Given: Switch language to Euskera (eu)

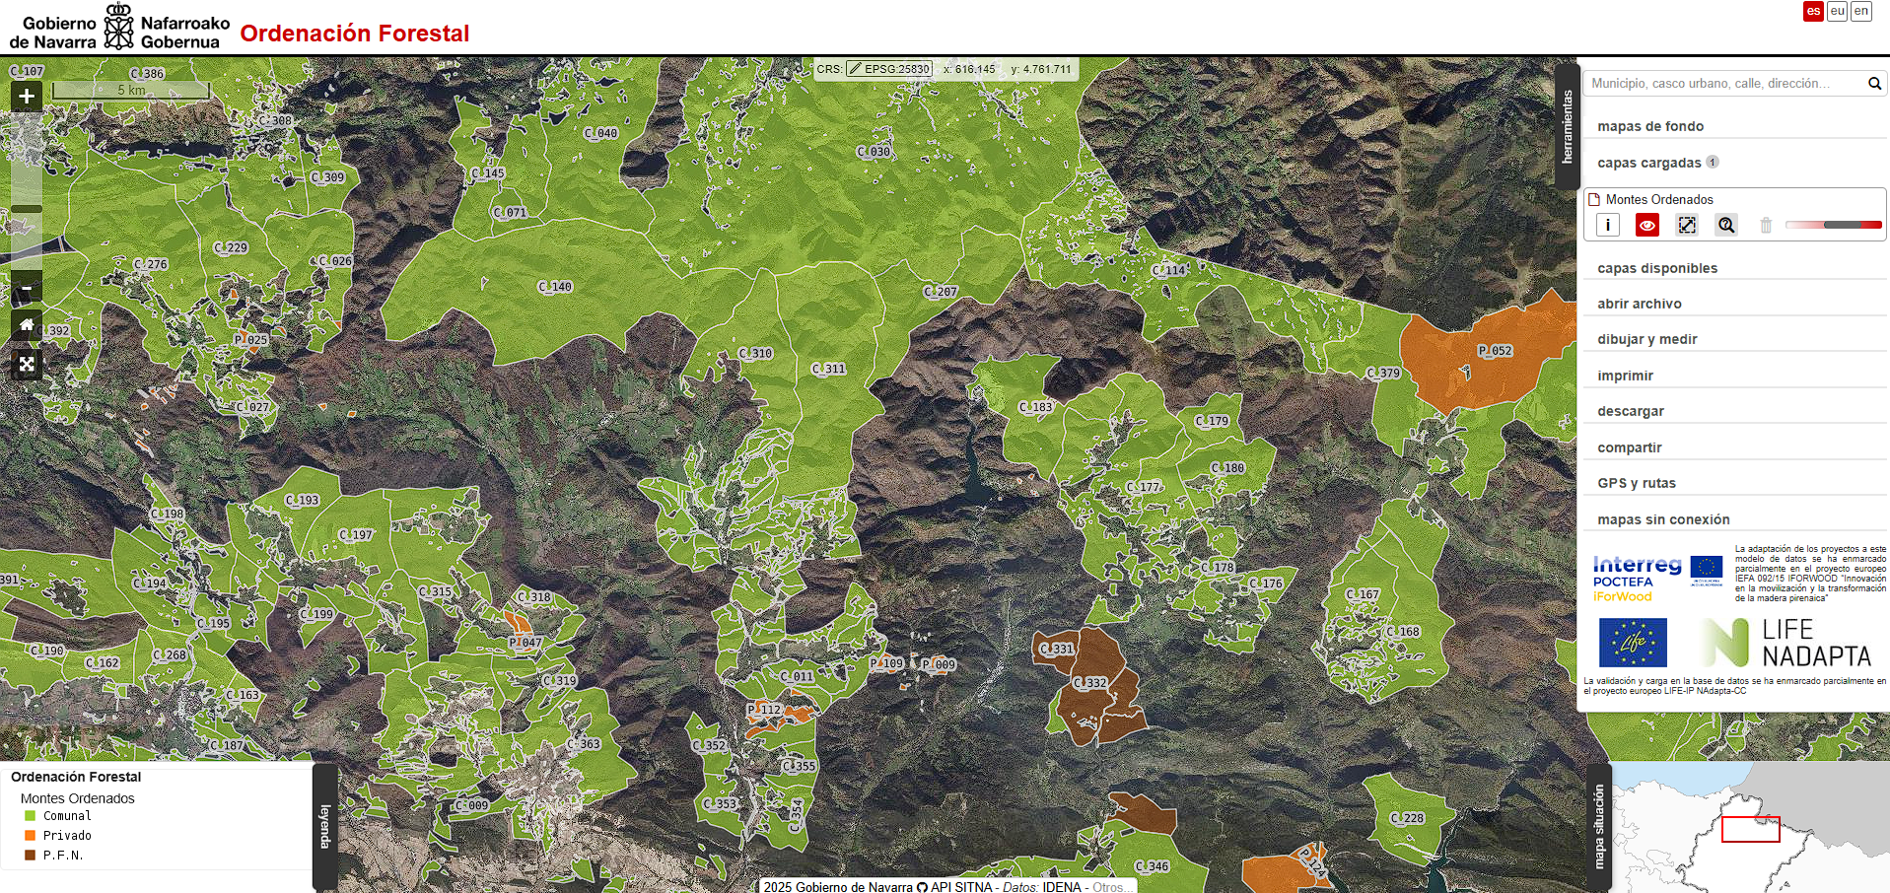Looking at the screenshot, I should [1837, 11].
